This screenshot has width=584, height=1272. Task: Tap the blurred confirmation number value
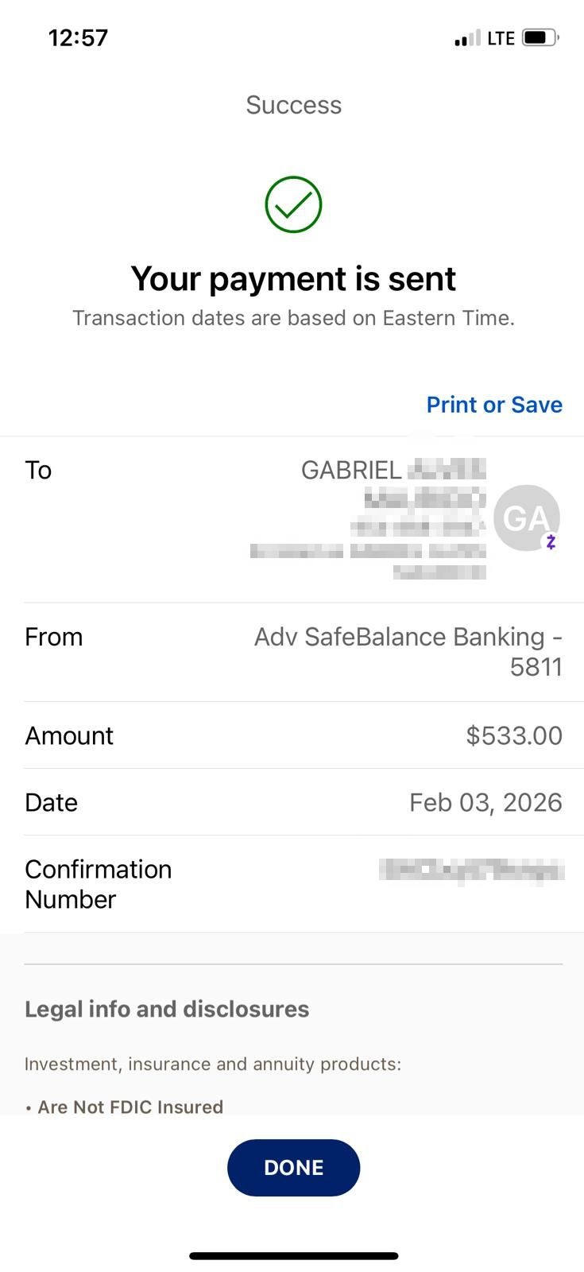[x=472, y=870]
